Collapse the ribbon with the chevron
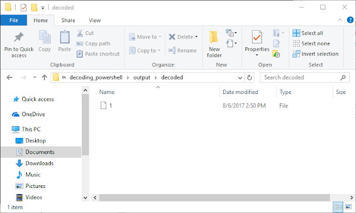The height and width of the screenshot is (213, 356). click(x=340, y=20)
